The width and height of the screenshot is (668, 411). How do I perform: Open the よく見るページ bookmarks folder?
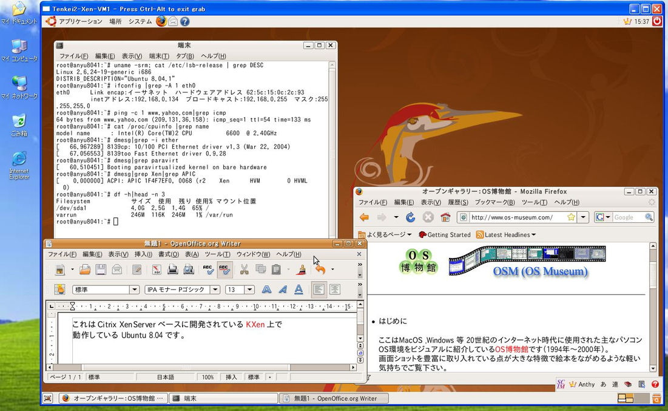point(385,234)
